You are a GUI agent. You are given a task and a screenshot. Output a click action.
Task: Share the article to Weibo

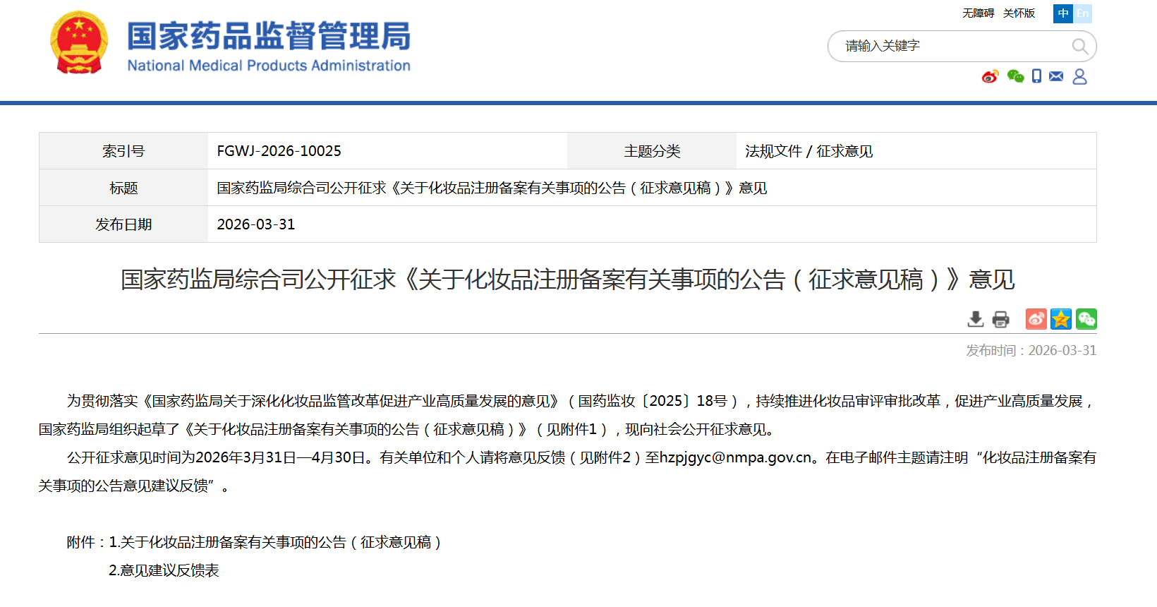(x=1036, y=319)
